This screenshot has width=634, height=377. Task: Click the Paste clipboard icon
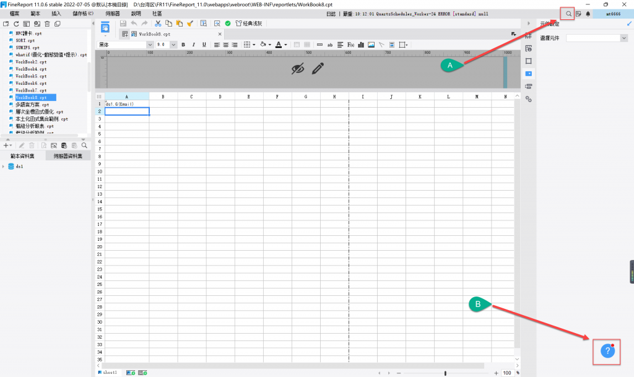point(179,24)
